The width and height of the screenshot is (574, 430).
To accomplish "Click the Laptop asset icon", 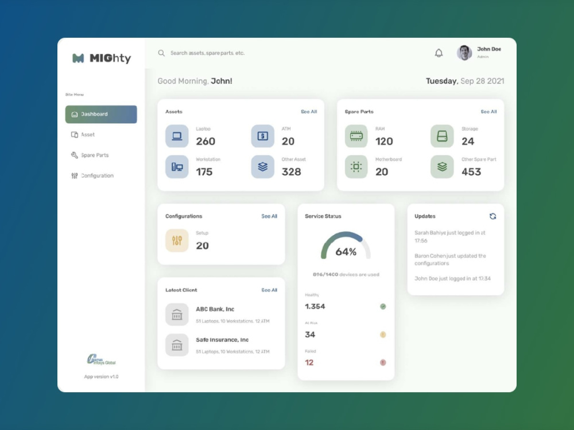I will click(177, 136).
